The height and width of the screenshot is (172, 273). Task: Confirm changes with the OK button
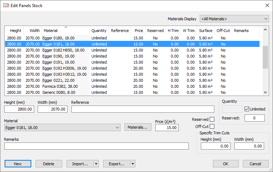point(226,164)
